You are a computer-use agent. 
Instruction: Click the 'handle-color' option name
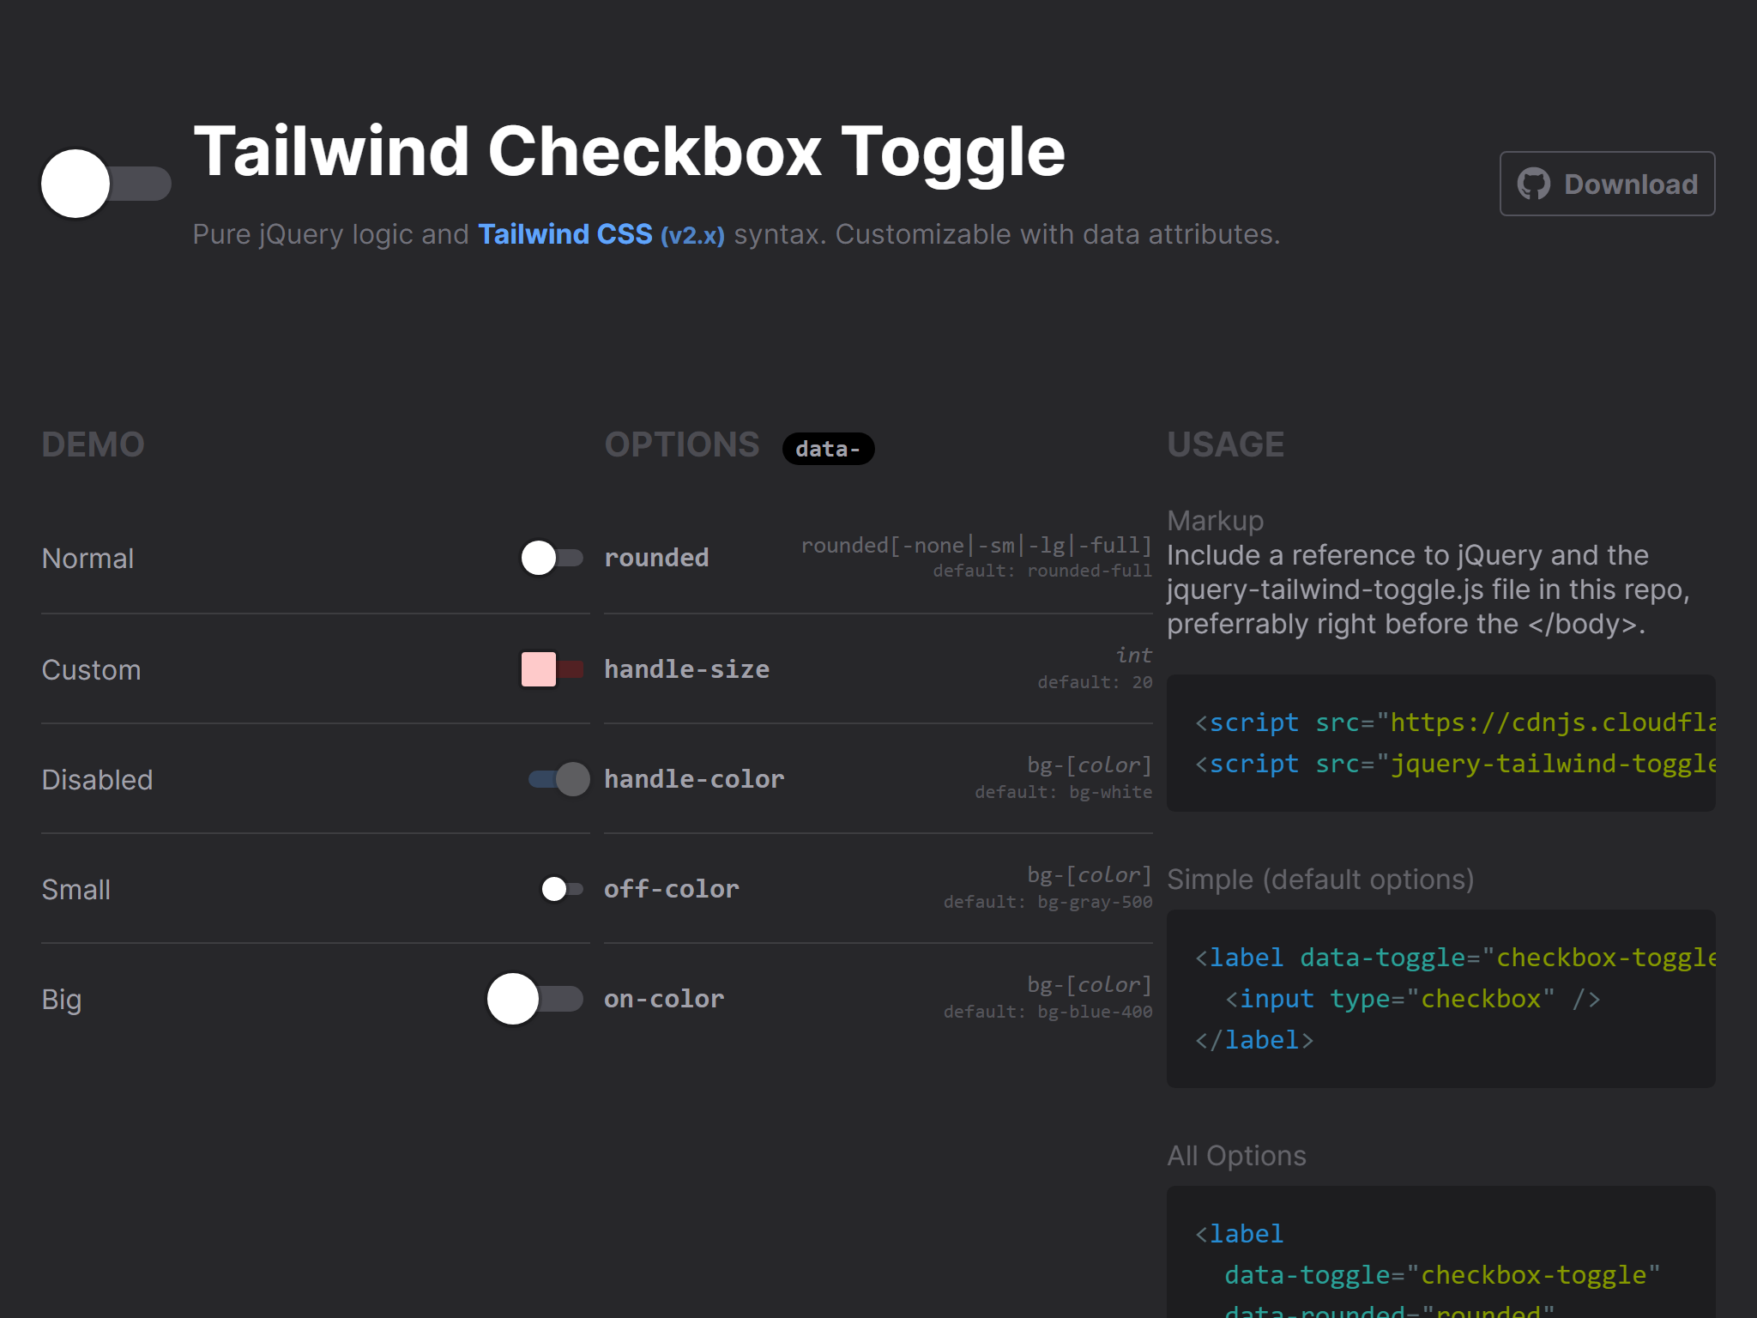point(694,779)
